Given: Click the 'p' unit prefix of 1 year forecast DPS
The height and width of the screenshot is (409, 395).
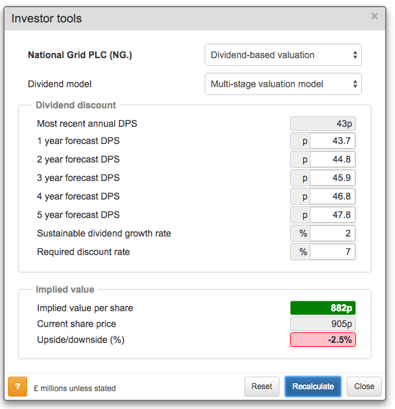Looking at the screenshot, I should pos(300,141).
